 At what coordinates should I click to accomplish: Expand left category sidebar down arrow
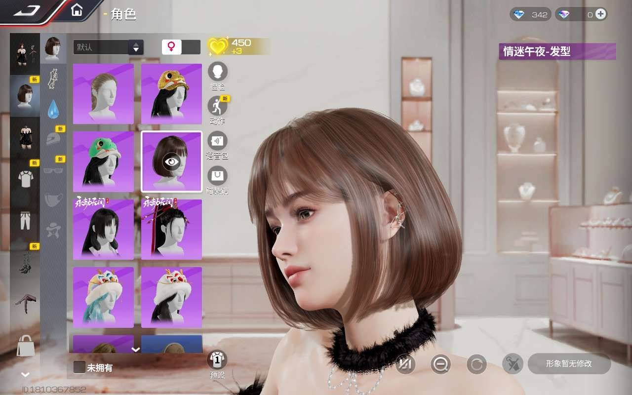tap(25, 375)
